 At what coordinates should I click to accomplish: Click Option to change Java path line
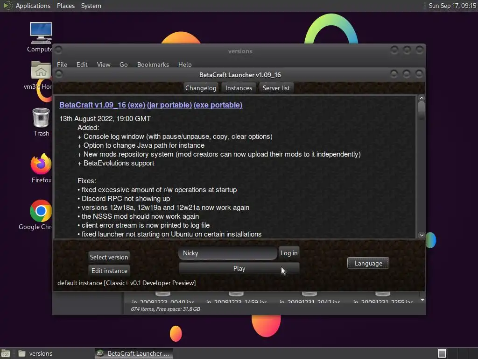pyautogui.click(x=141, y=145)
